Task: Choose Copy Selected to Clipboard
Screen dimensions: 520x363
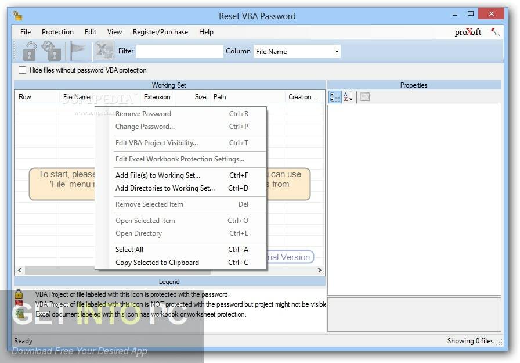Action: [x=181, y=263]
